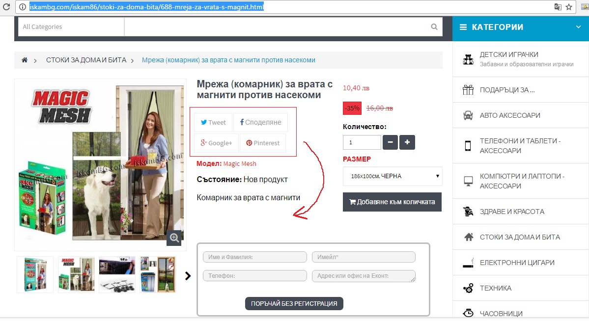Viewport: 589px width, 321px height.
Task: Share product on Google+
Action: [216, 143]
